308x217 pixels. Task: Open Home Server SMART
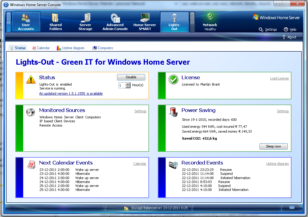pos(145,22)
